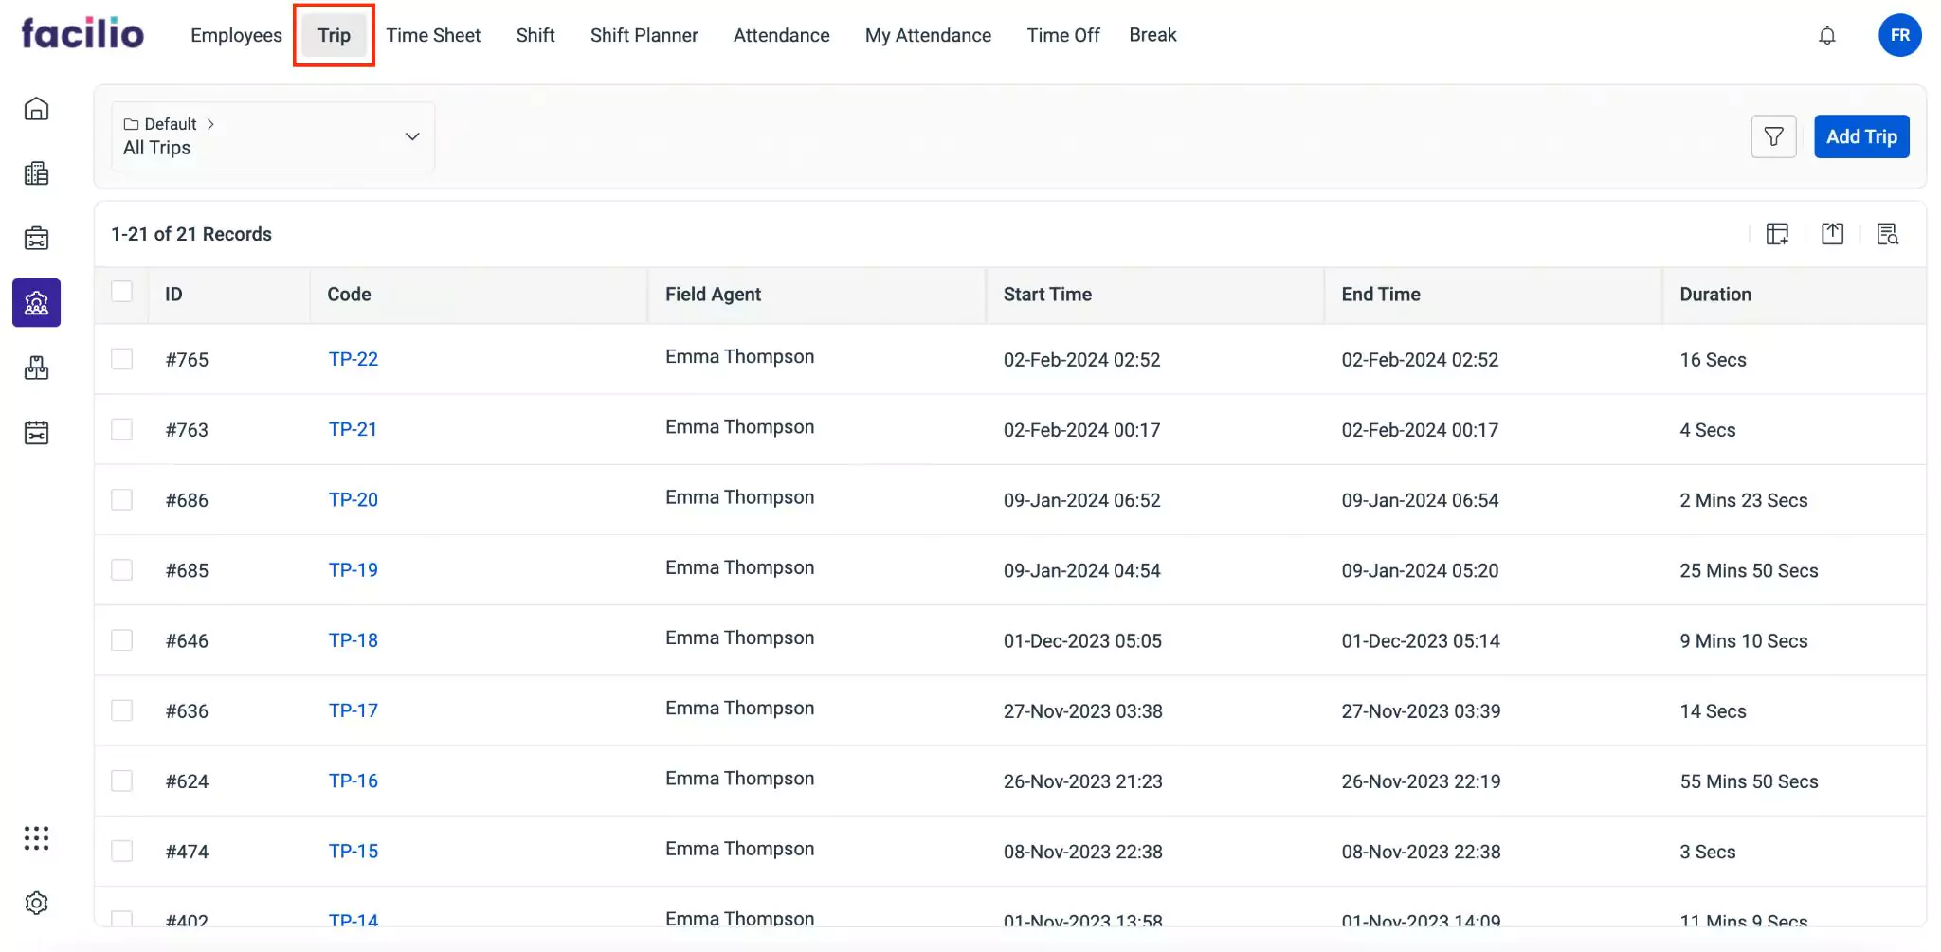
Task: Select the checkbox for trip #765
Action: pos(122,359)
